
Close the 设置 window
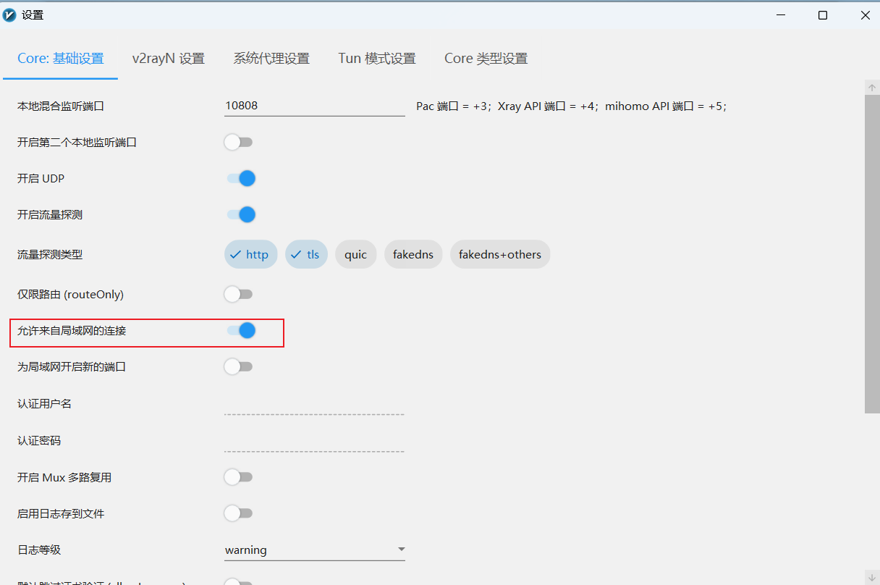pyautogui.click(x=865, y=15)
